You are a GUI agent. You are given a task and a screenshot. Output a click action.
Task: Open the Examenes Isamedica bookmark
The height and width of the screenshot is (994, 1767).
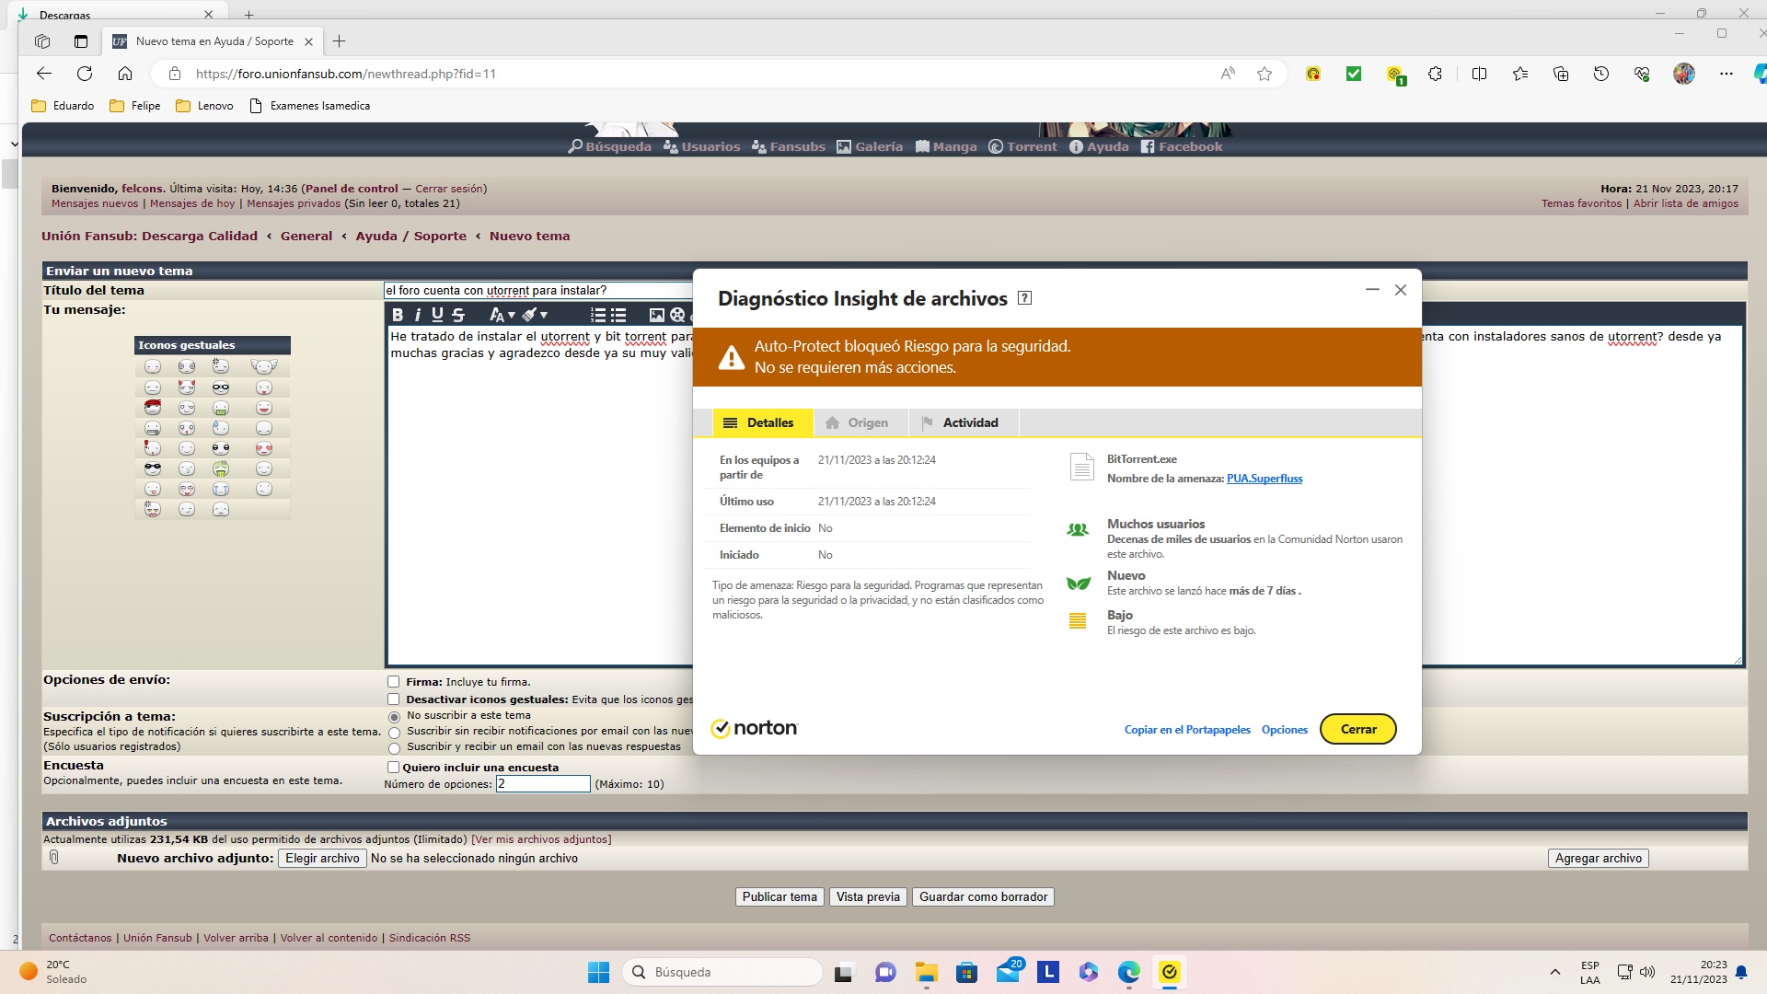(310, 106)
